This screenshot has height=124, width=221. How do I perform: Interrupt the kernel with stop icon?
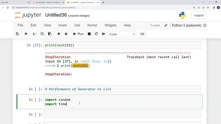point(89,34)
